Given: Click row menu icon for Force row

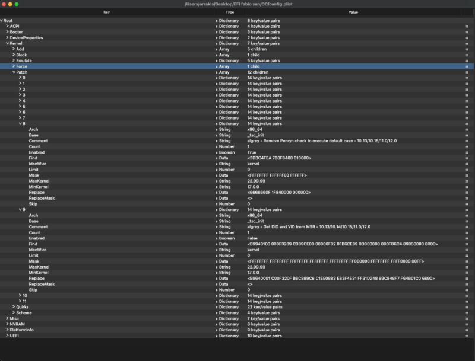Looking at the screenshot, I should pos(467,66).
